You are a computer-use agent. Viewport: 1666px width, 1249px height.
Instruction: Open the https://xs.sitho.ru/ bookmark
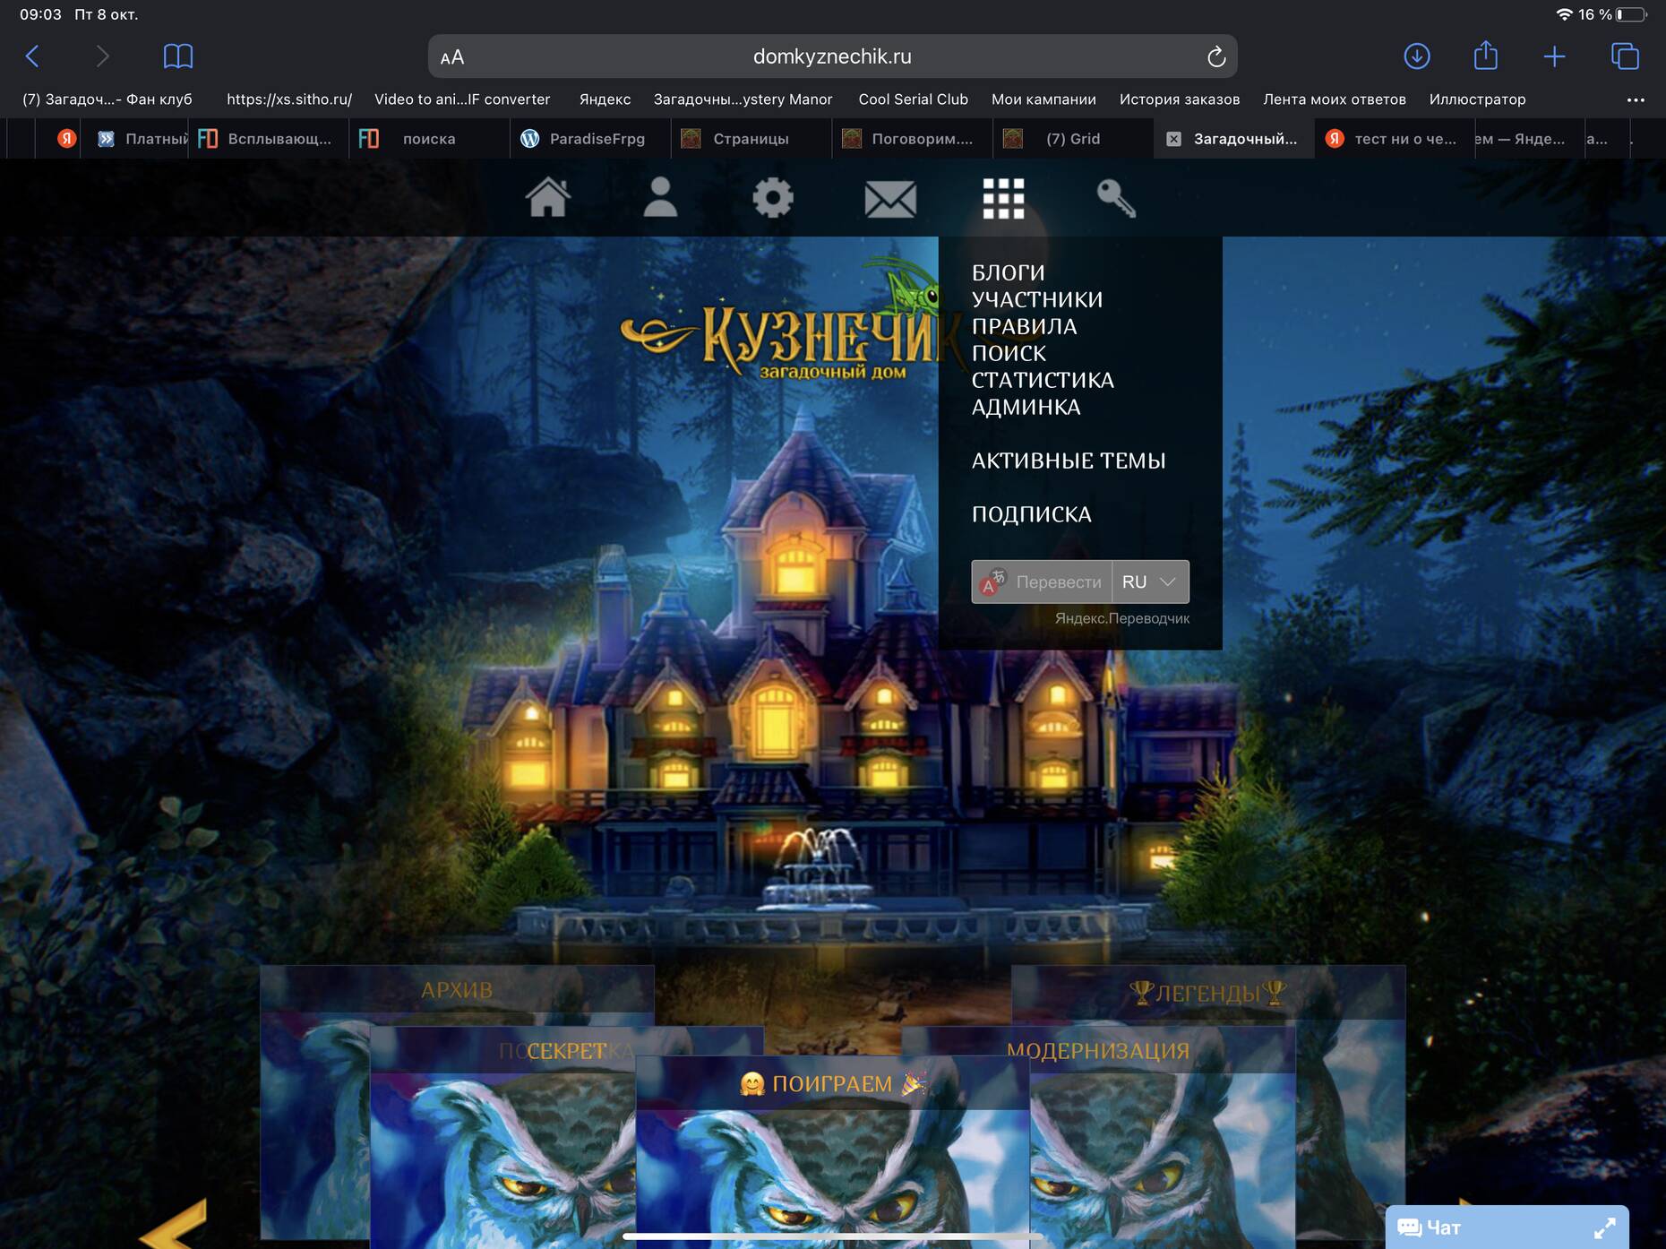click(289, 99)
